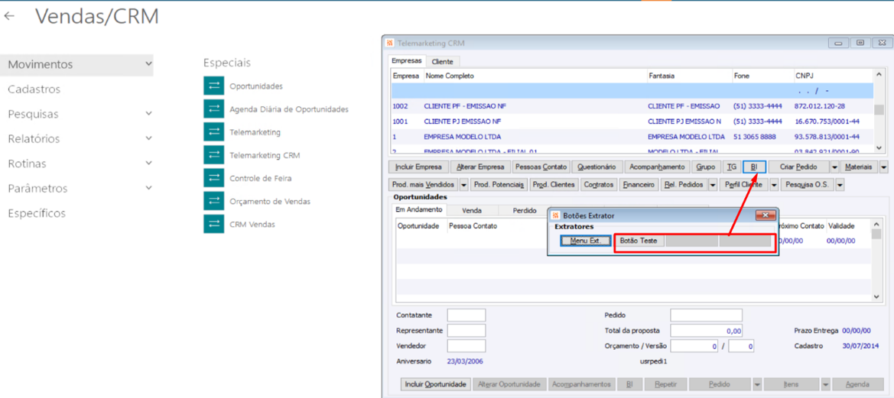Open dropdown arrow beside Prod. mais Vendidos
894x398 pixels.
463,184
